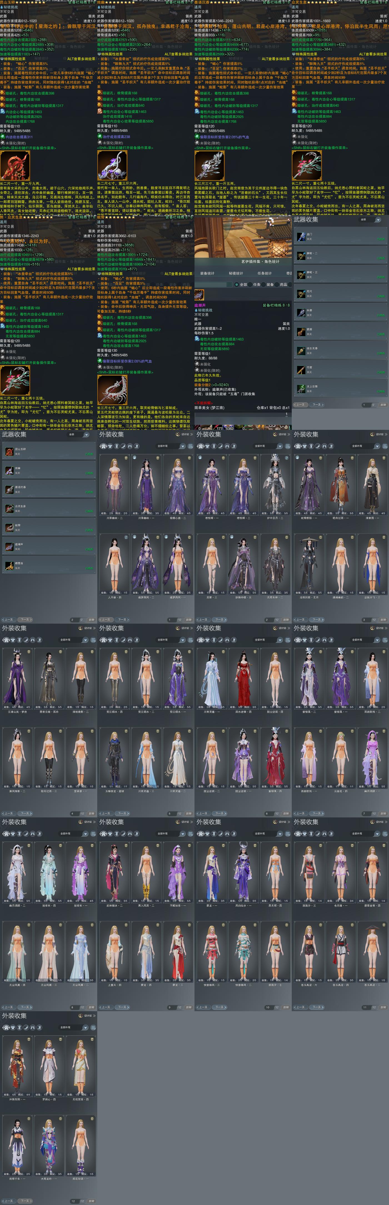389x1205 pixels.
Task: Click the 栖霞曲 weapon icon
Action: [x=9, y=566]
